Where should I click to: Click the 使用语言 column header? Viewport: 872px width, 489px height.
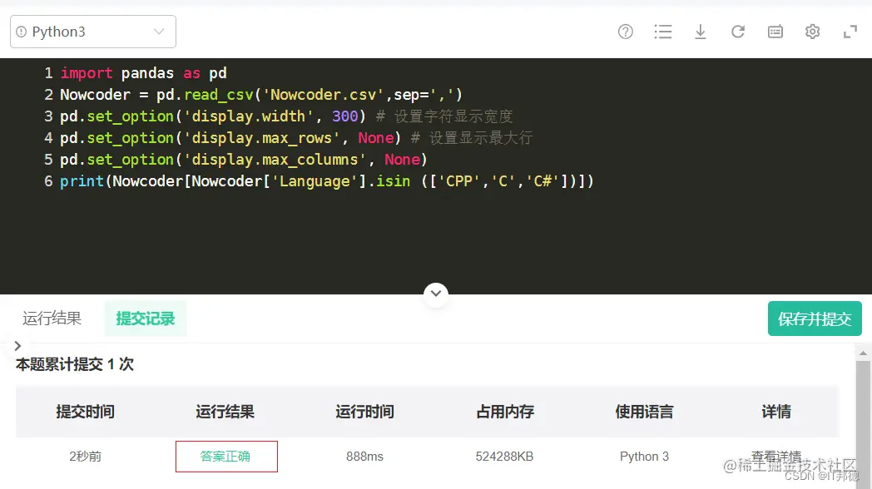click(644, 412)
